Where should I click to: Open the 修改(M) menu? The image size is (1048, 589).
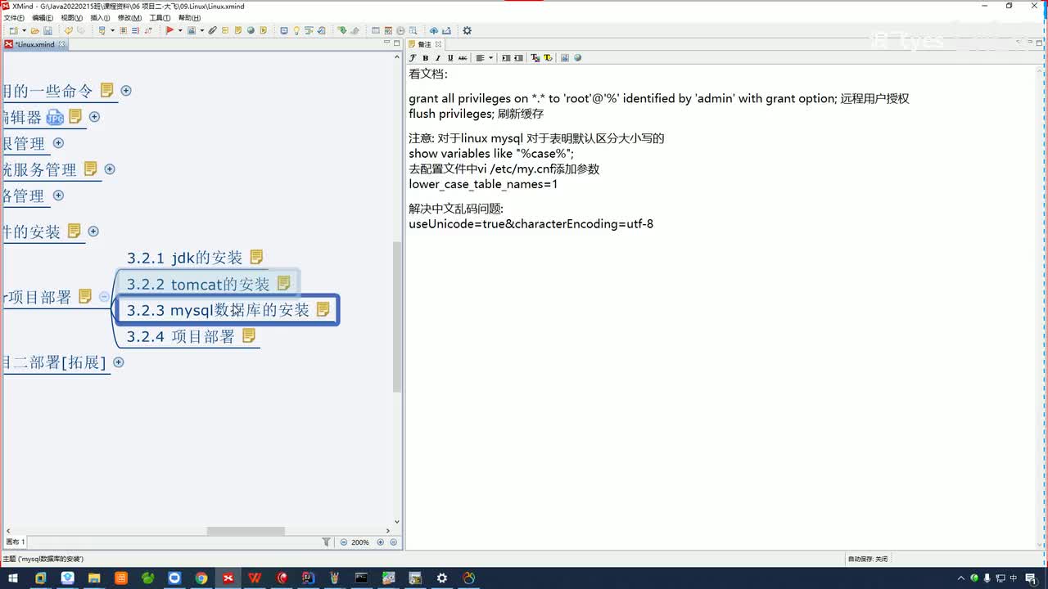(129, 17)
